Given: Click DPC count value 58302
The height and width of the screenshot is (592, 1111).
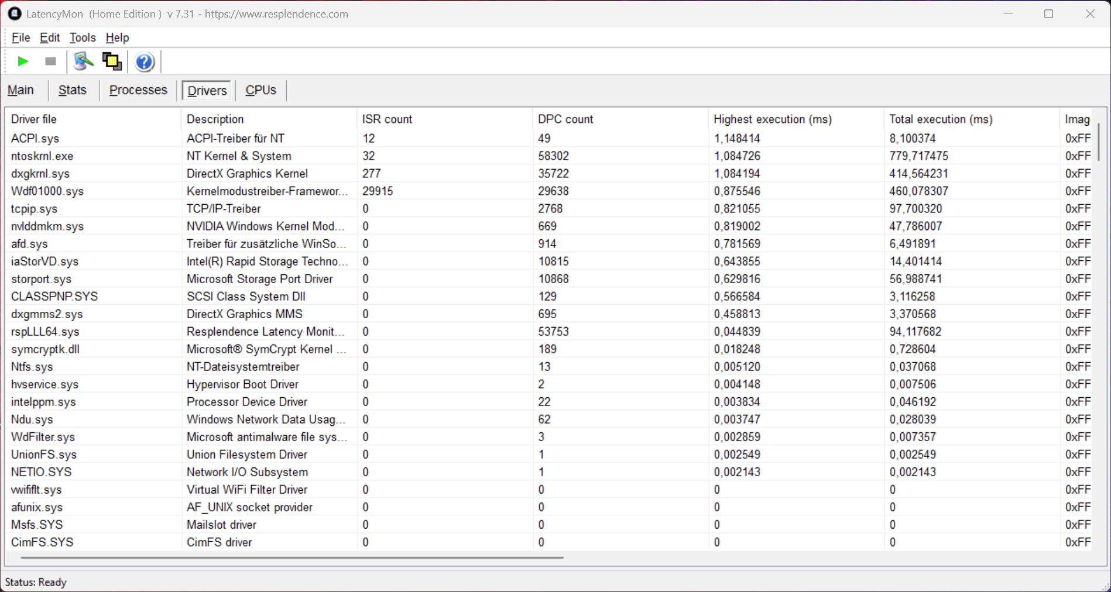Looking at the screenshot, I should click(553, 156).
